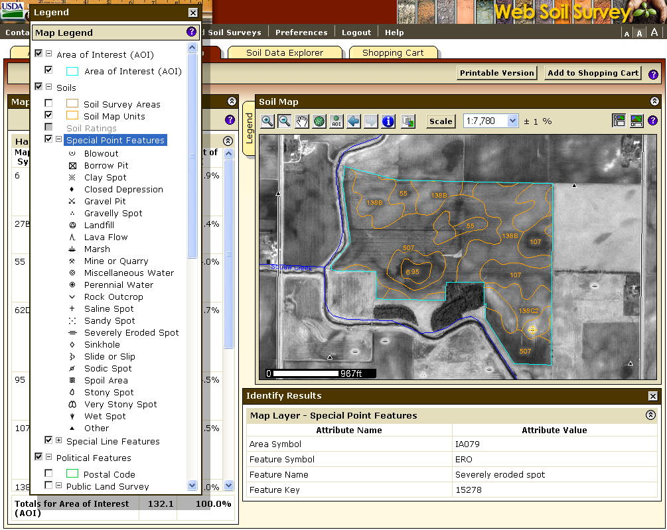The height and width of the screenshot is (530, 667).
Task: Open Soil Map toolbar help icon
Action: pos(653,121)
